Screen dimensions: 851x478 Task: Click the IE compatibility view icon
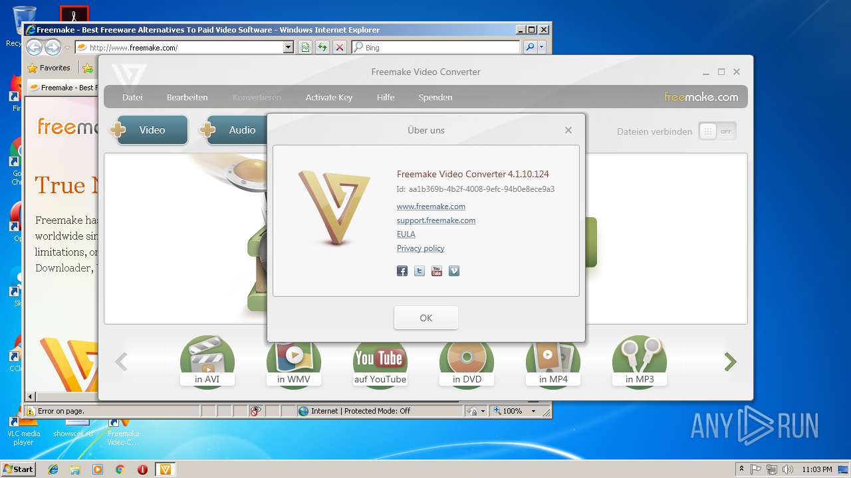(x=305, y=47)
